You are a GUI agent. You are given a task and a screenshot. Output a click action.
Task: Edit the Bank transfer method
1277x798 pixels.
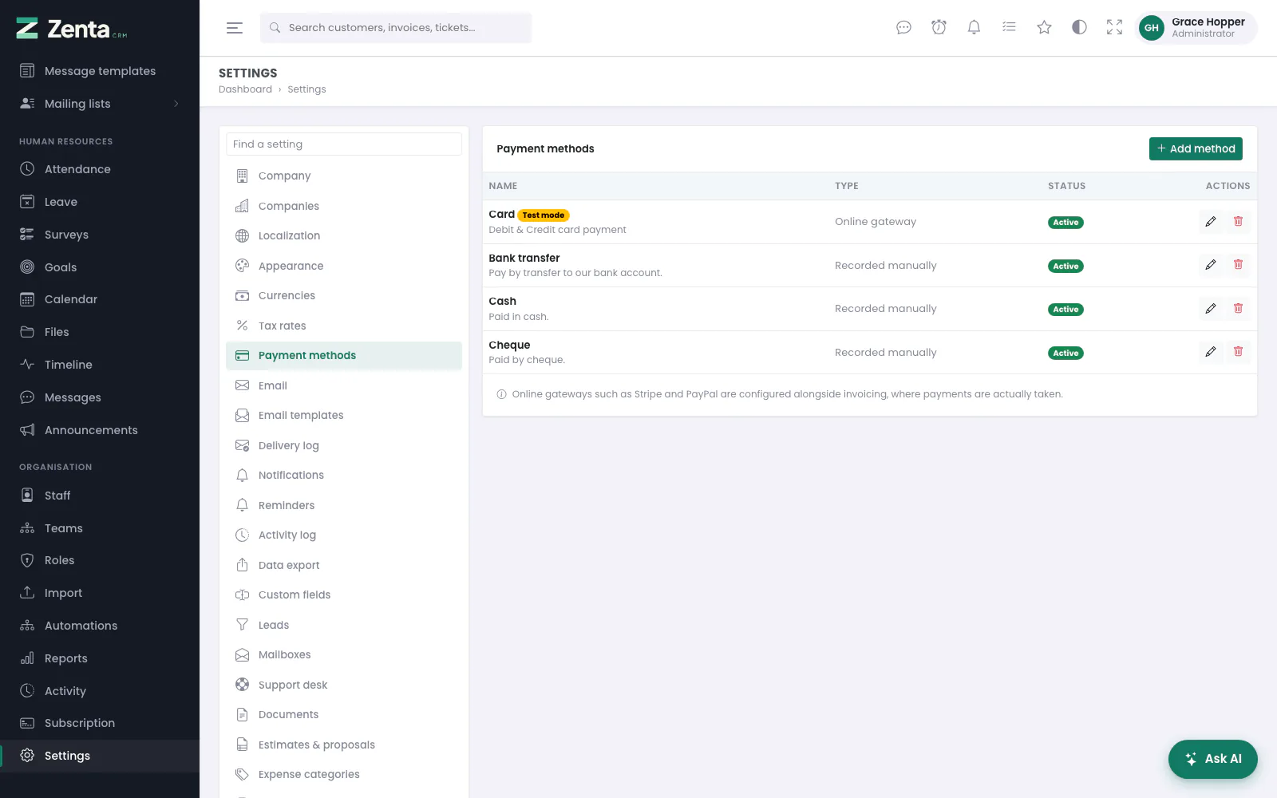click(x=1211, y=265)
